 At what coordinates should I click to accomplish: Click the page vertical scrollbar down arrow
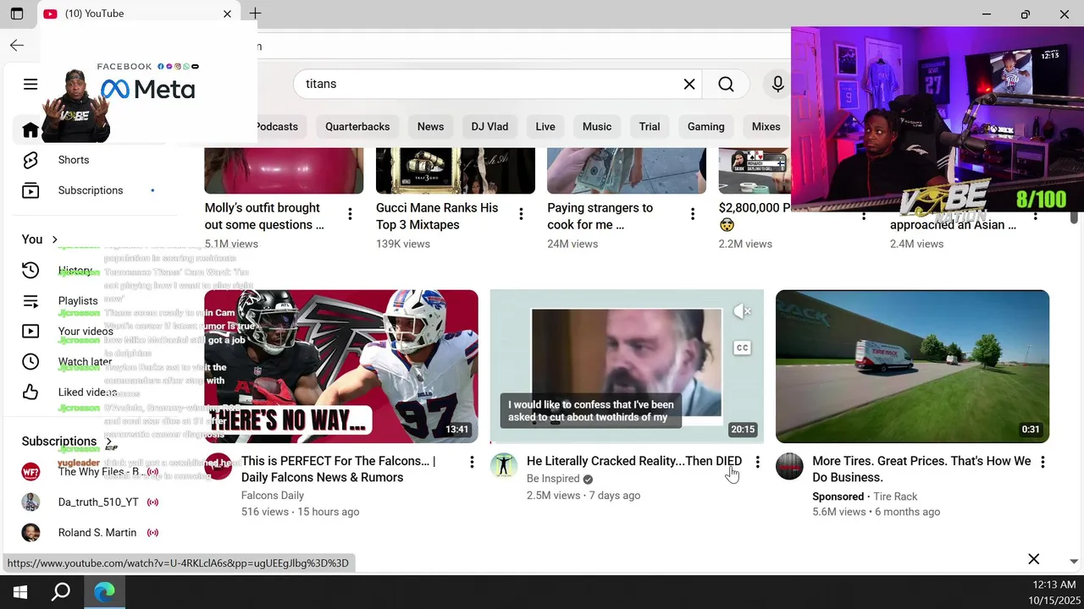click(1074, 561)
